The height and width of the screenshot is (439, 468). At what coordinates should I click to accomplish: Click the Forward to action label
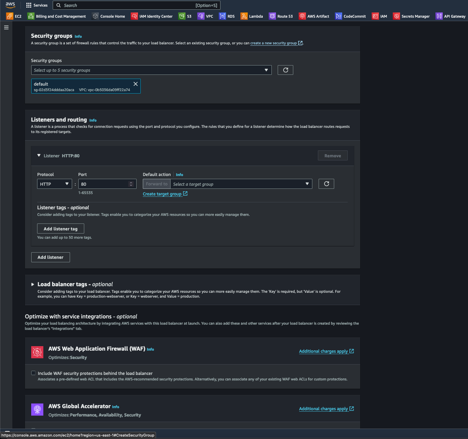point(157,184)
